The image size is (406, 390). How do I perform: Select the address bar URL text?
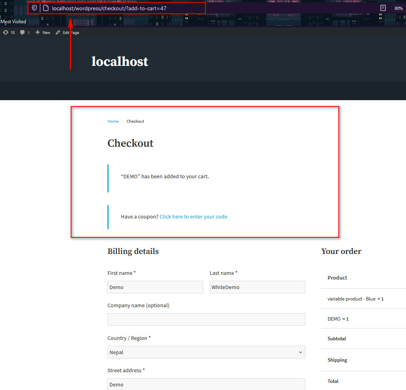pyautogui.click(x=109, y=8)
